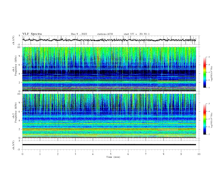The height and width of the screenshot is (173, 224).
Task: Click time axis tick label "1"
Action: 40,154
